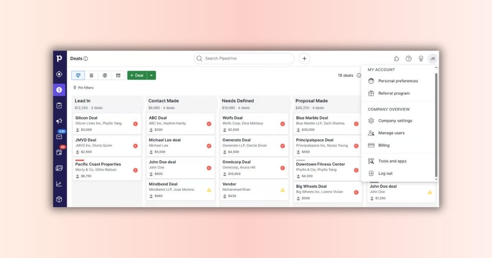Click the Vendor deal title
The image size is (492, 258).
point(229,184)
